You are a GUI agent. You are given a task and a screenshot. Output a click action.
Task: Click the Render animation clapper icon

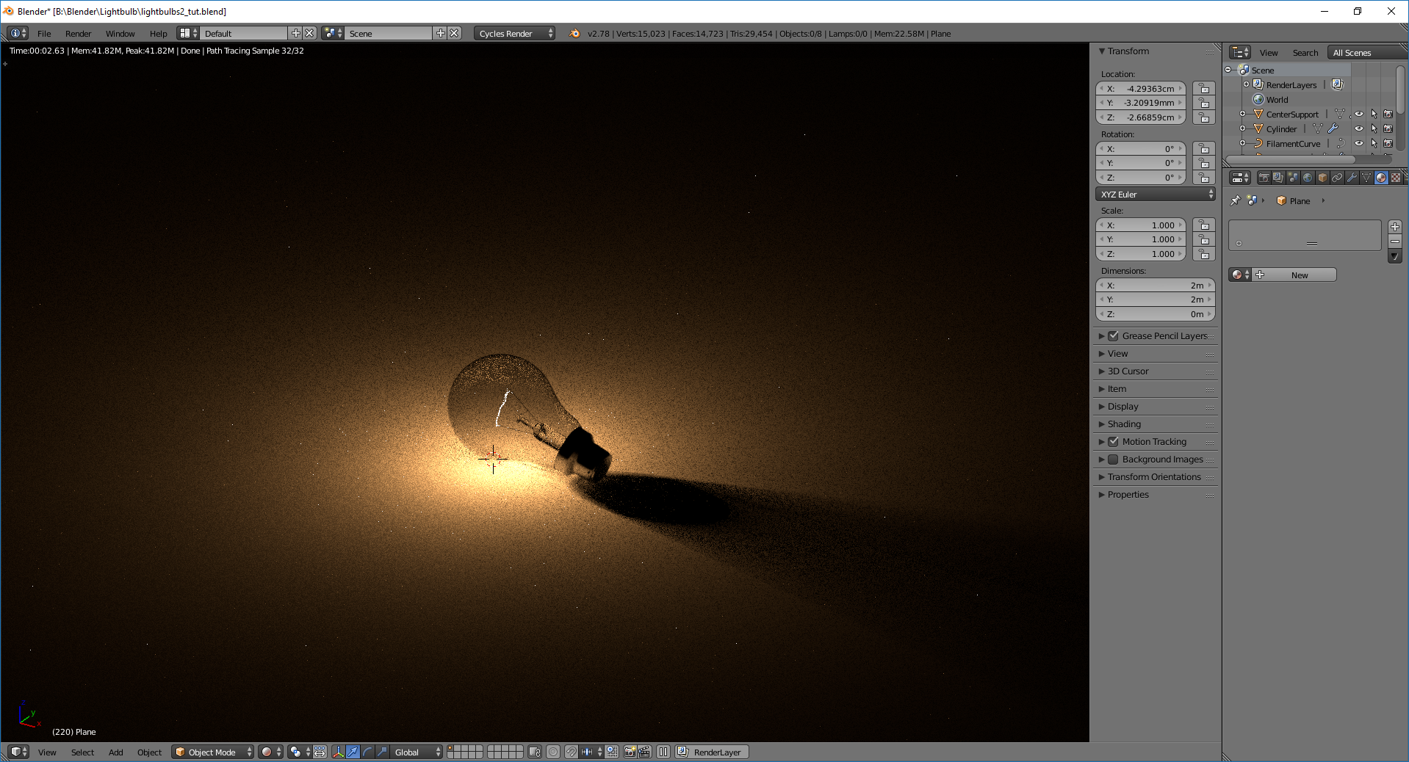coord(644,752)
